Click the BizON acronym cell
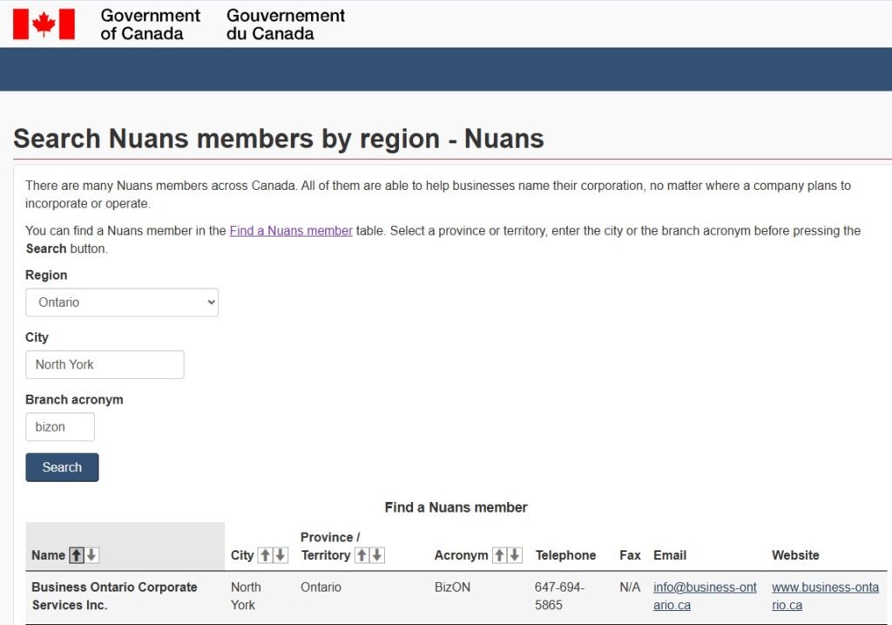Screen dimensions: 892x625 452,587
